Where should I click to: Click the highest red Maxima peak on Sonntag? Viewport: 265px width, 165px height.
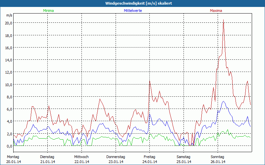pos(224,20)
